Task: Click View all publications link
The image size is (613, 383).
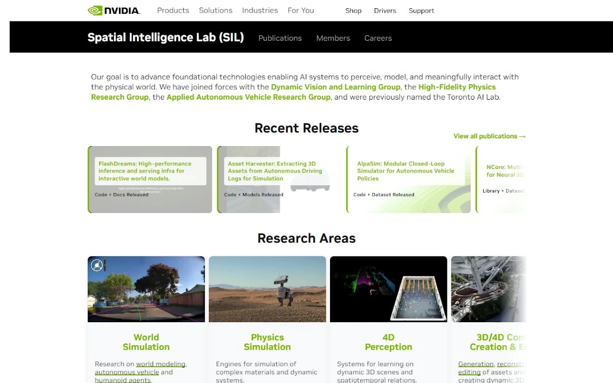Action: tap(489, 136)
